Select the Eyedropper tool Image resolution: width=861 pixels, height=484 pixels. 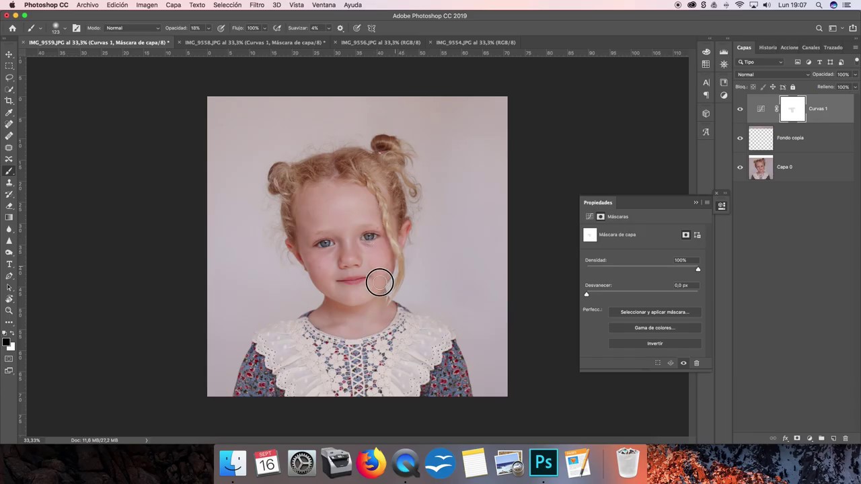(x=9, y=112)
